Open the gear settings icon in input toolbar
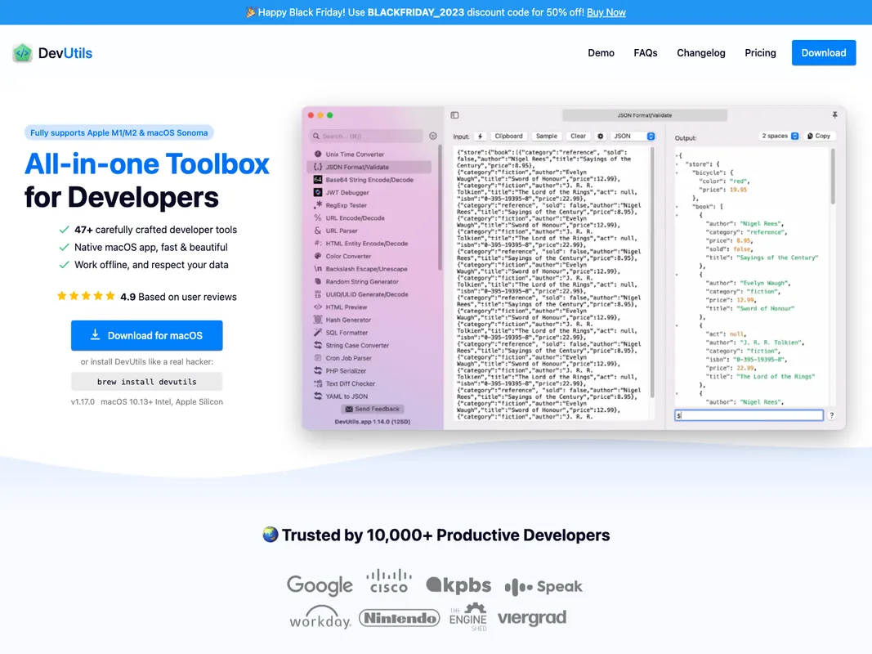 600,137
